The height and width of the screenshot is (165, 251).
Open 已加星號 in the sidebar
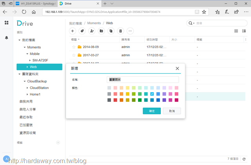[x=26, y=125]
